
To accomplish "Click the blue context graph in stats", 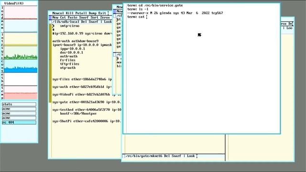I will 21,66.
